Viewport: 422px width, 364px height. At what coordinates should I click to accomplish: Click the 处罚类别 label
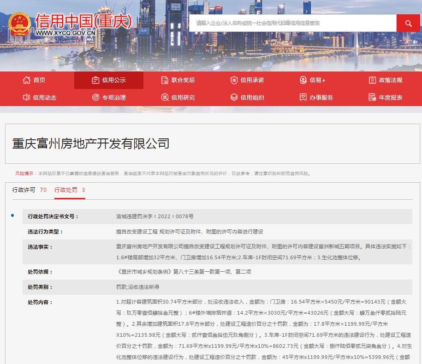pos(40,287)
